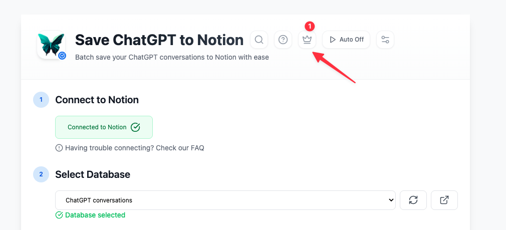Select the step 1 number circle
The height and width of the screenshot is (230, 506).
(41, 100)
